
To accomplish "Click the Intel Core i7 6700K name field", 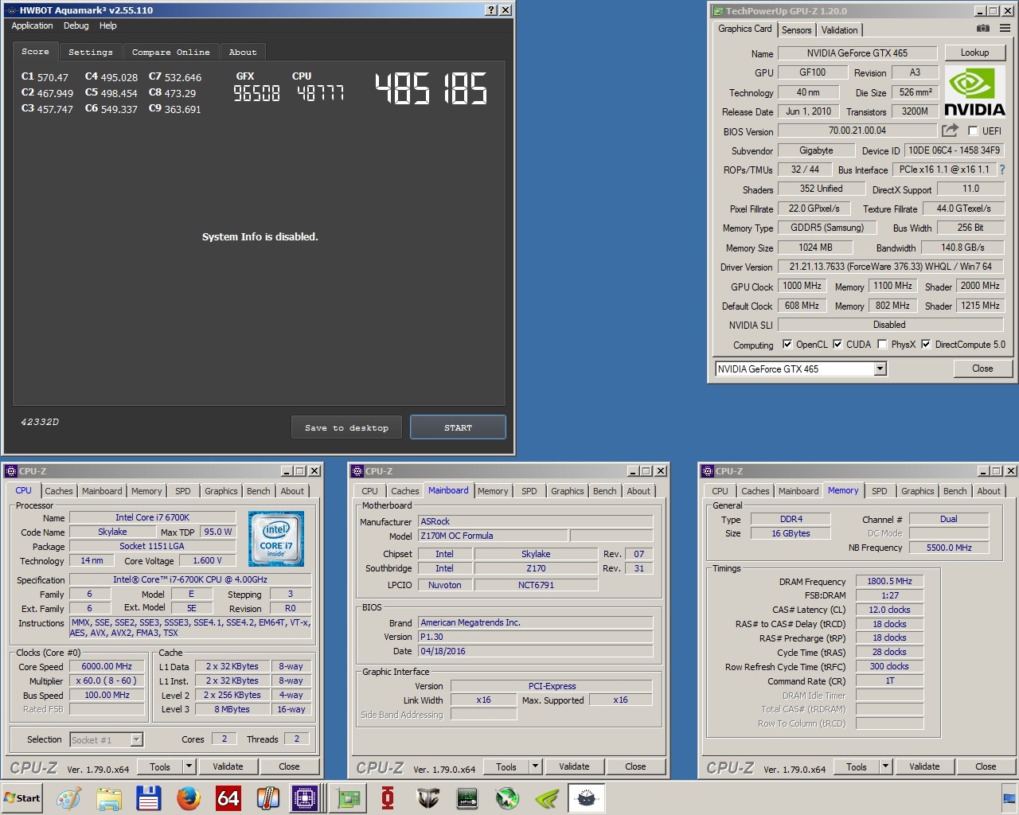I will pos(152,517).
